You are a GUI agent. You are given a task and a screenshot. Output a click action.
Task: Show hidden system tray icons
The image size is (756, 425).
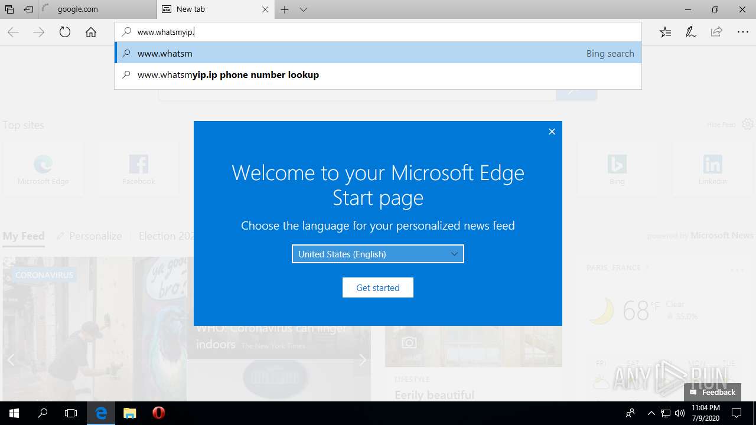click(x=651, y=413)
